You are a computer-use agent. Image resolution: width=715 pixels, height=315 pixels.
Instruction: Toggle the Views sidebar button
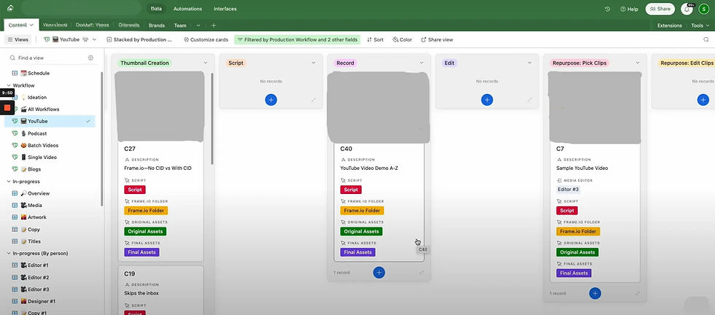(18, 39)
